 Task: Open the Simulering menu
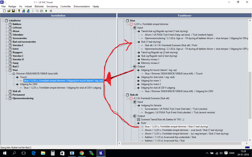tap(52, 6)
